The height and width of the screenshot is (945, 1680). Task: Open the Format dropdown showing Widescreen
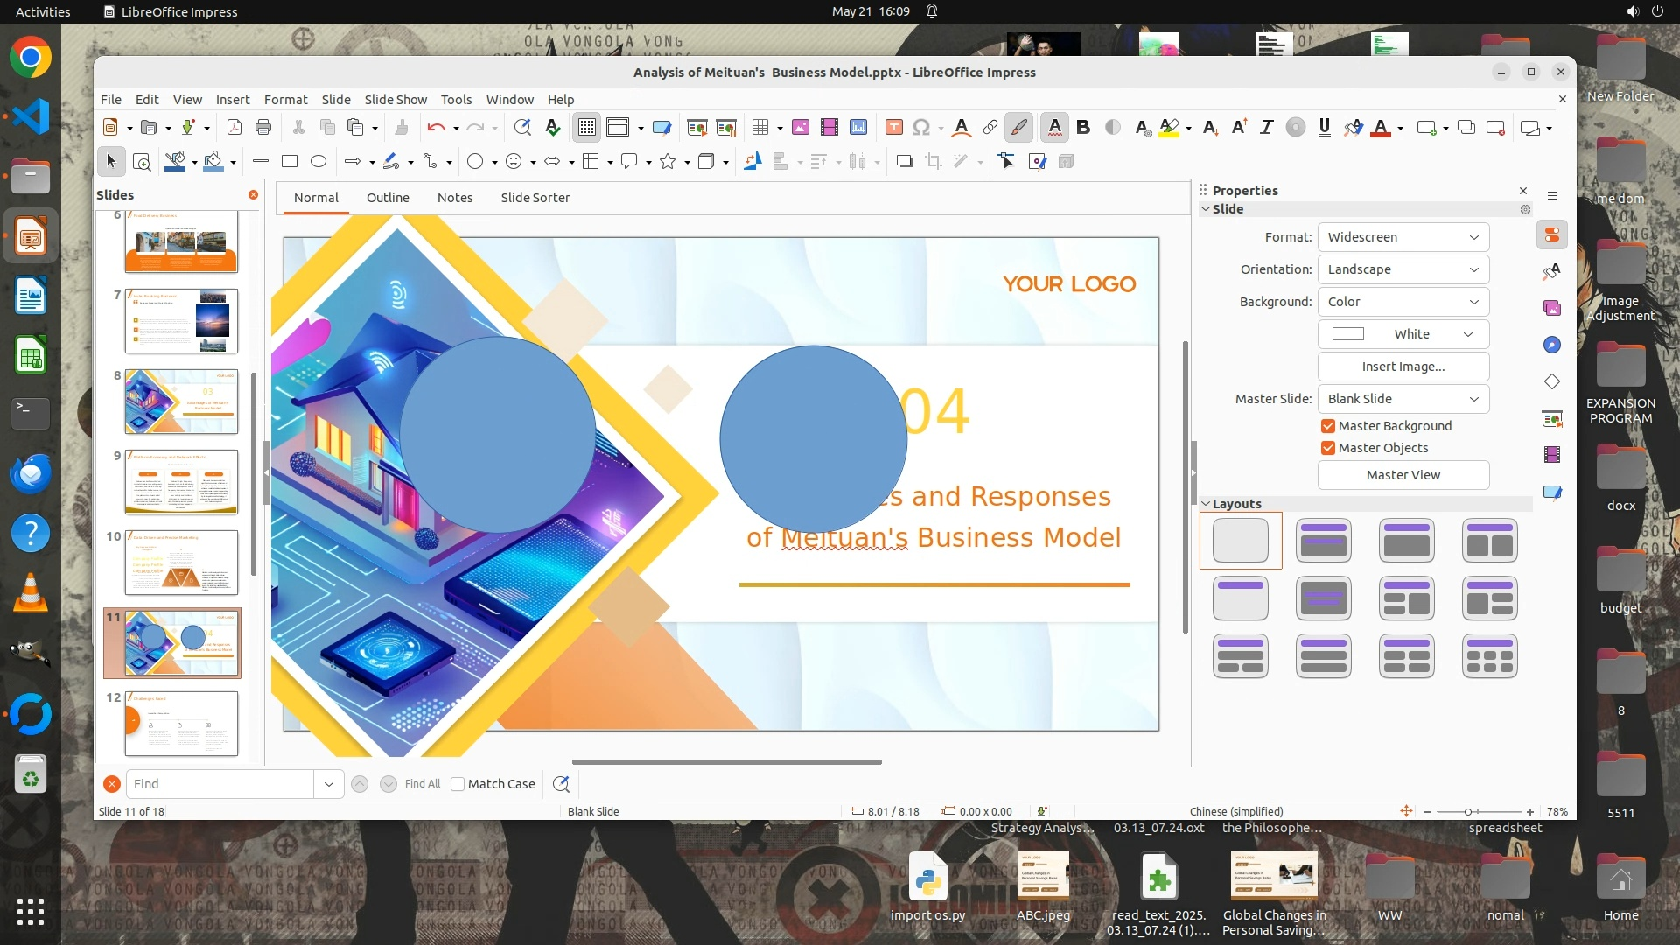pyautogui.click(x=1403, y=237)
